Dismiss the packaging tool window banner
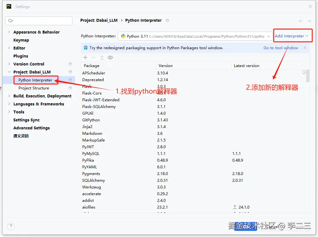The height and width of the screenshot is (237, 318). [x=305, y=48]
